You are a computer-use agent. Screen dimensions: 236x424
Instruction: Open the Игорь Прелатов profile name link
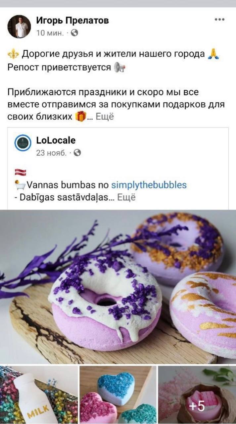coord(72,21)
